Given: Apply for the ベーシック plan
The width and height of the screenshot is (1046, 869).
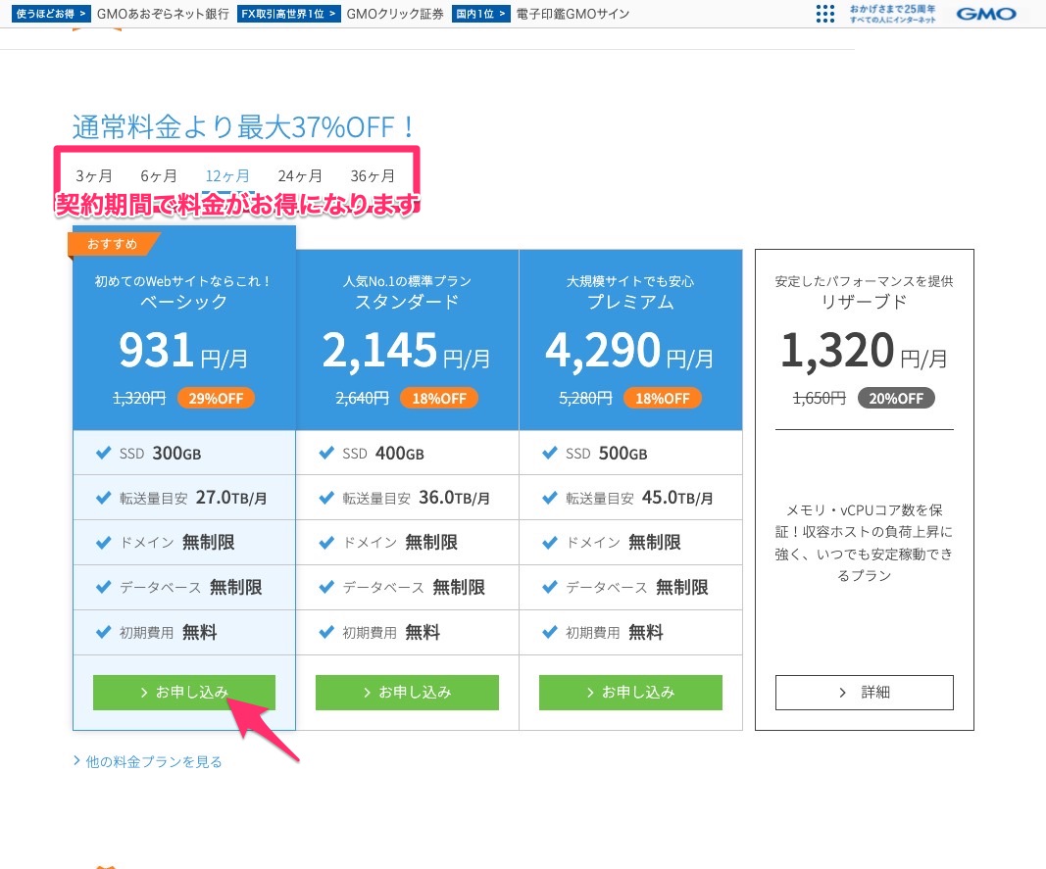Looking at the screenshot, I should pos(183,692).
